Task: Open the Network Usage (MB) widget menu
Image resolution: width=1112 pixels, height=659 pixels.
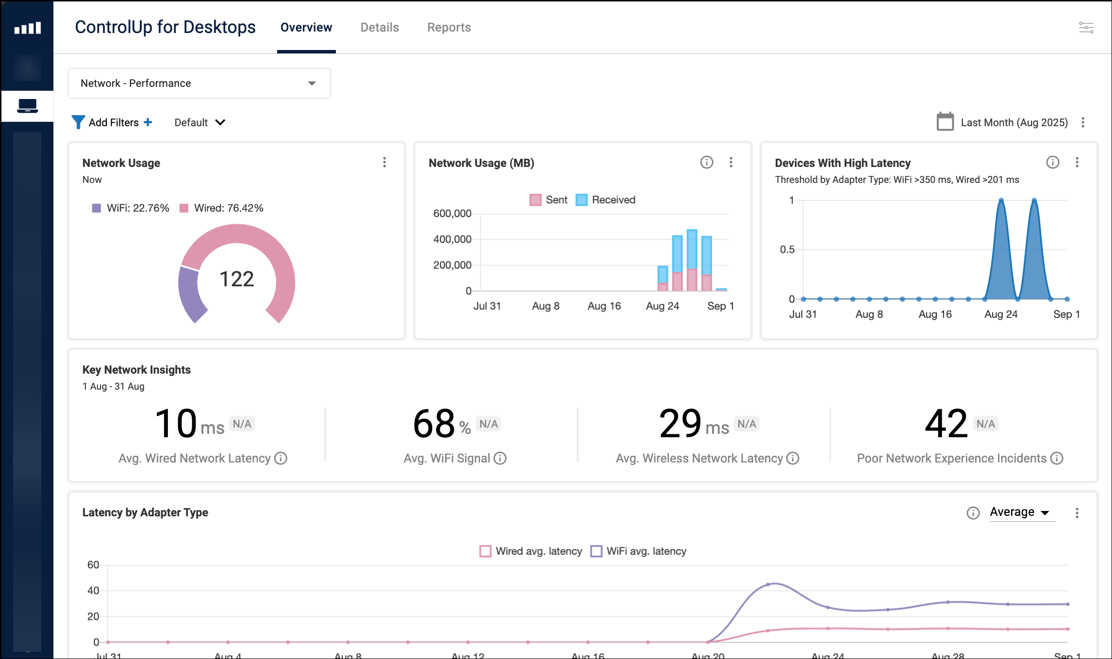Action: 731,162
